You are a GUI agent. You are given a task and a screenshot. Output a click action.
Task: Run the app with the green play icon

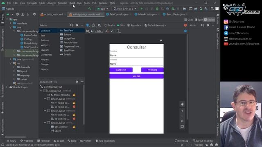click(x=142, y=9)
